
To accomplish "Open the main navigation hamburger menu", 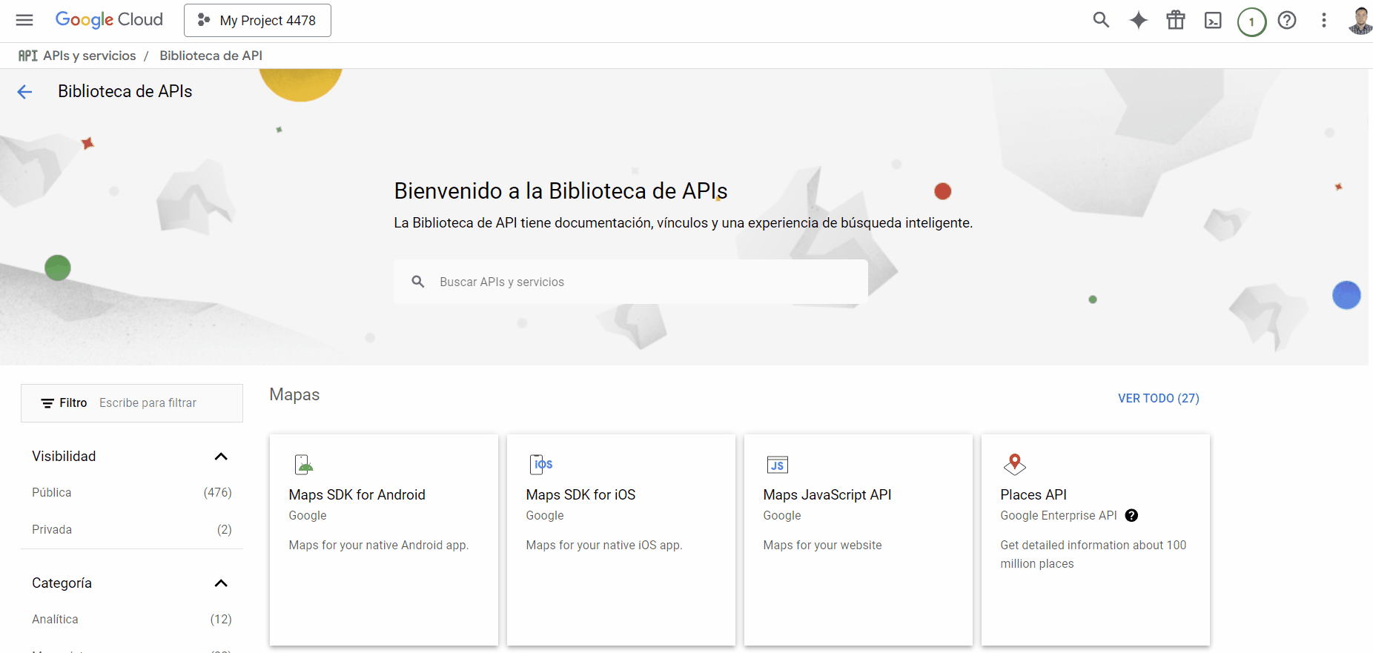I will tap(24, 20).
